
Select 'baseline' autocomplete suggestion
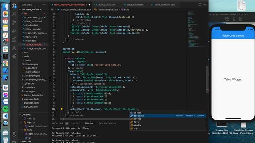tap(168, 116)
